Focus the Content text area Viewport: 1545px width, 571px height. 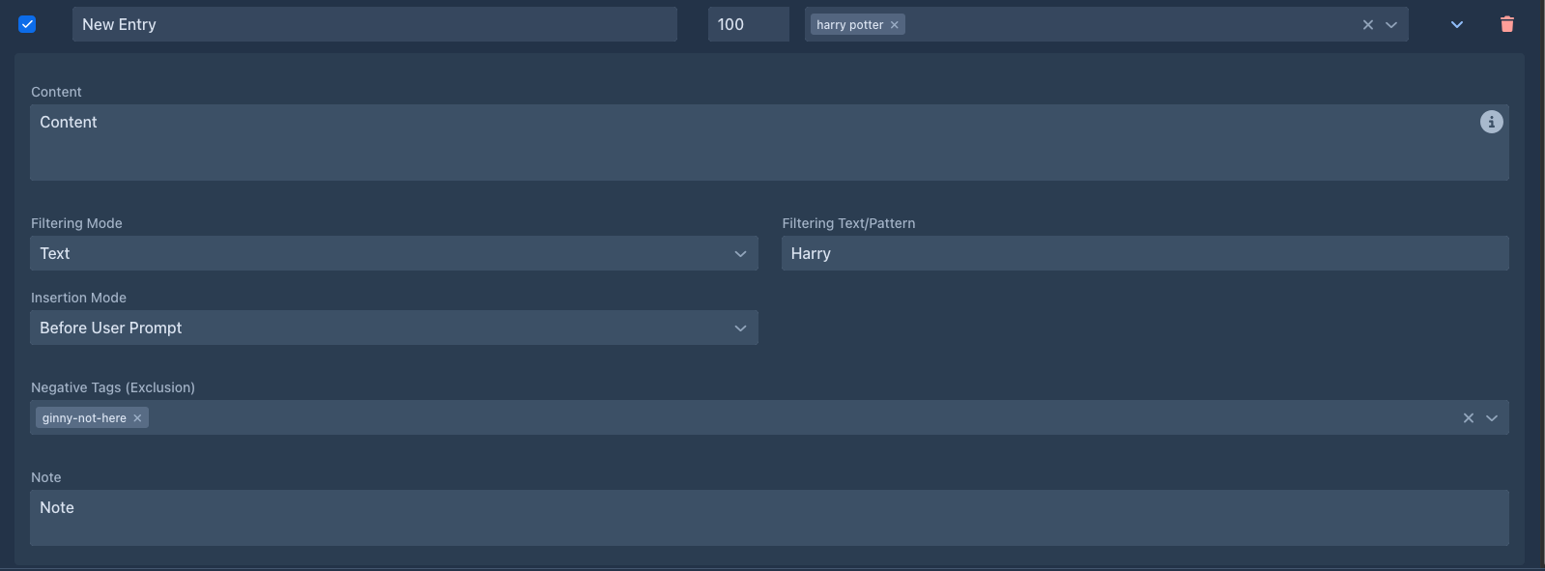click(769, 142)
